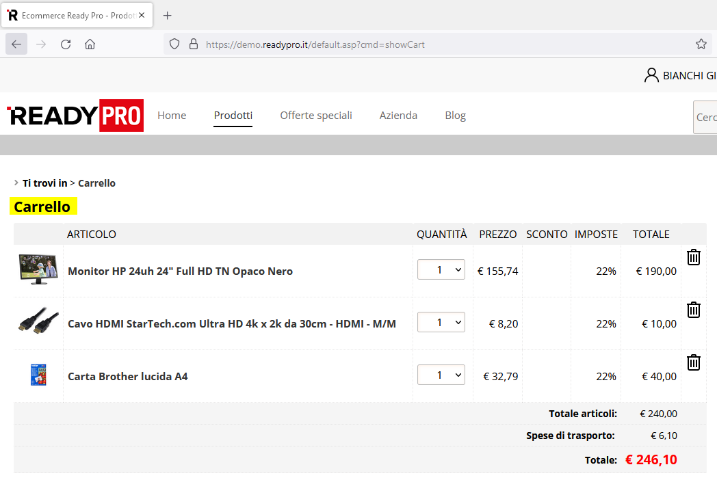Image resolution: width=717 pixels, height=480 pixels.
Task: Click the red € 246,10 grand total
Action: tap(651, 460)
